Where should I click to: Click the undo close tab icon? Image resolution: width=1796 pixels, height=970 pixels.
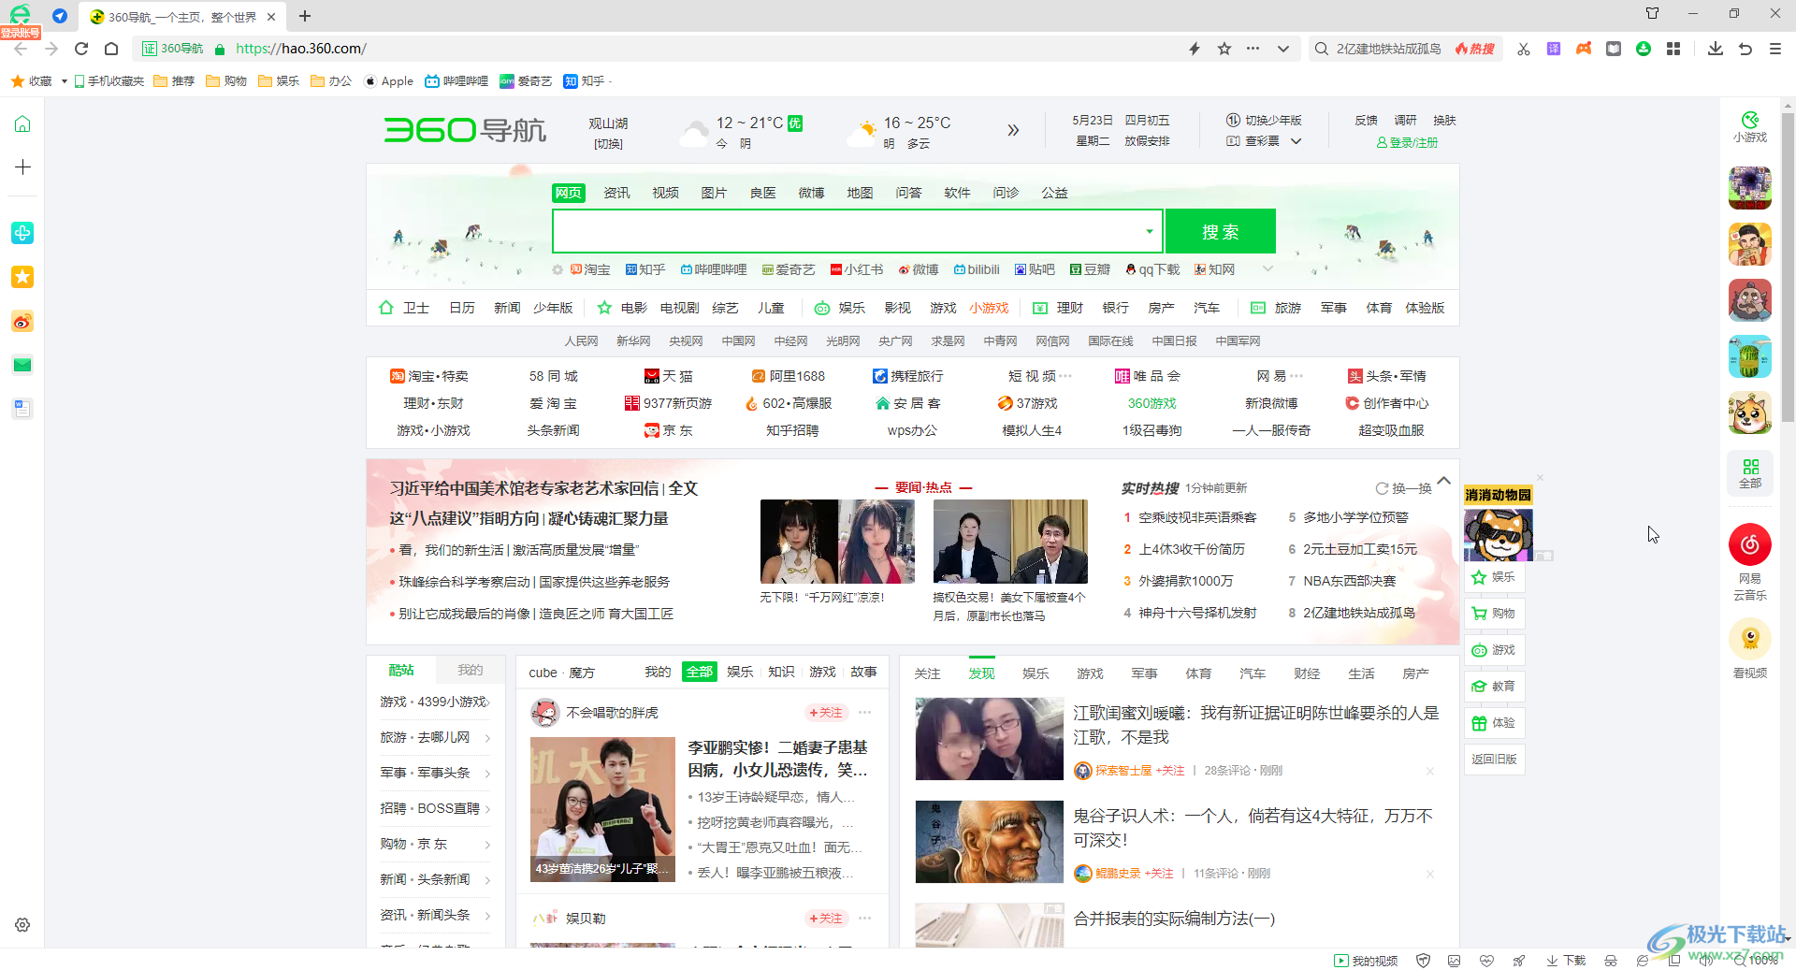(1745, 49)
